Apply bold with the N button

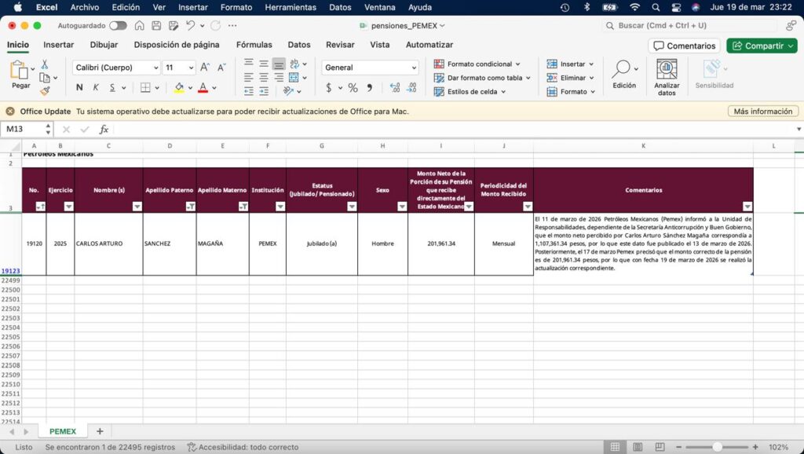click(79, 88)
